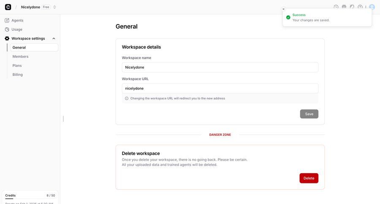Click the app logo in the header
This screenshot has width=380, height=204.
tap(8, 7)
